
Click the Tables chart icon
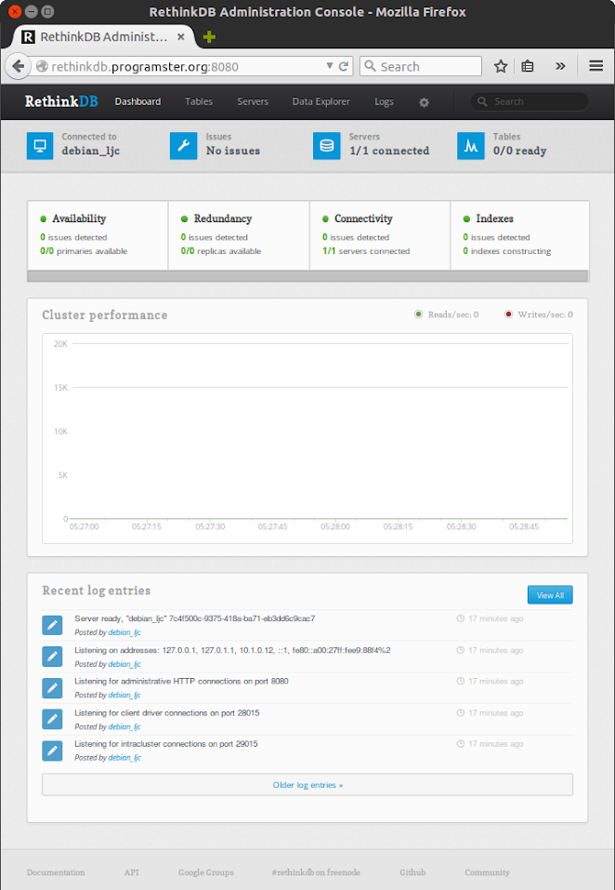[471, 145]
